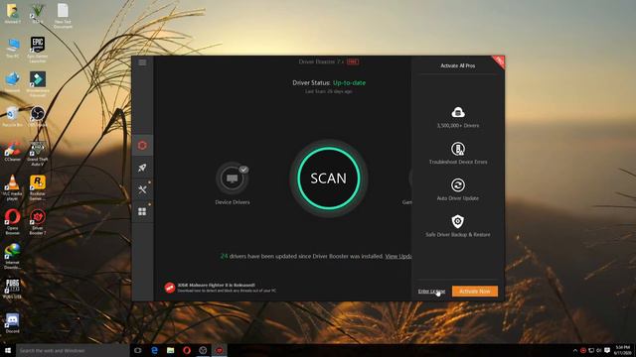
Task: Select the This PC desktop icon
Action: point(13,48)
